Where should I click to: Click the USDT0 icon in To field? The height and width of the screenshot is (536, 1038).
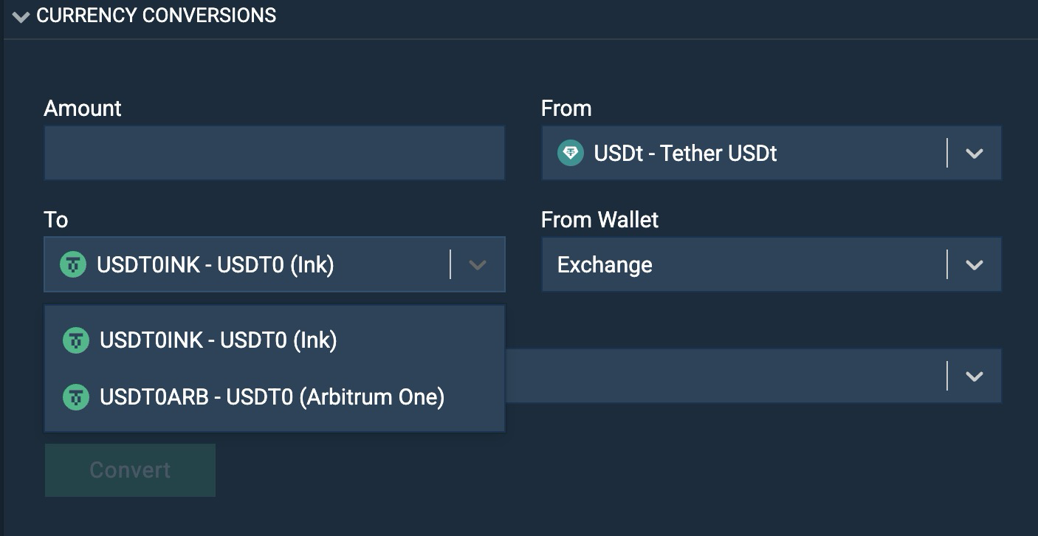tap(73, 264)
